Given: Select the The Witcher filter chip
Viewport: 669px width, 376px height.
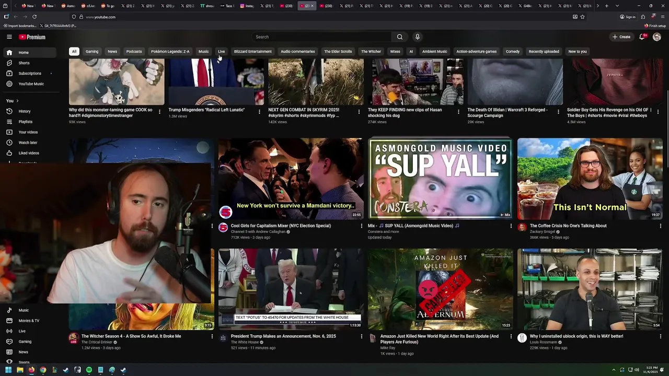Looking at the screenshot, I should (x=371, y=51).
